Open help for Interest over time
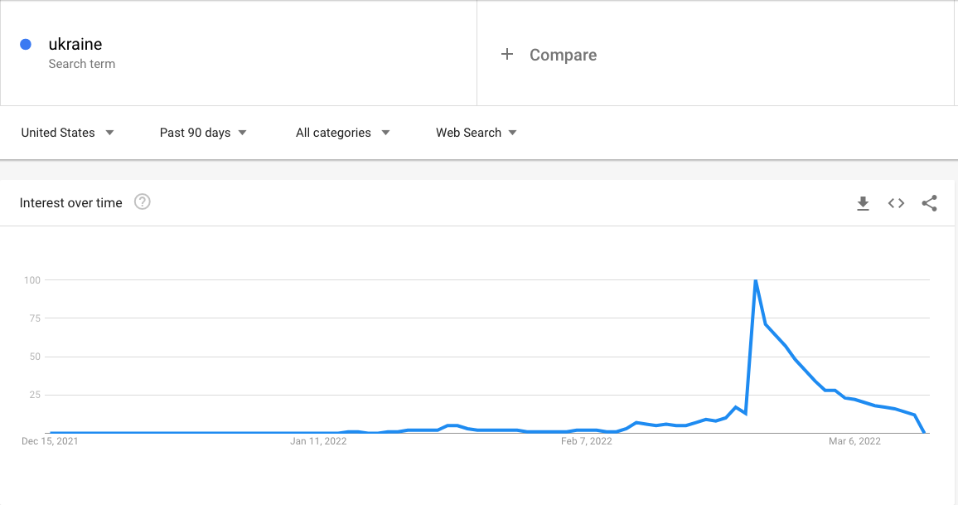 [143, 202]
